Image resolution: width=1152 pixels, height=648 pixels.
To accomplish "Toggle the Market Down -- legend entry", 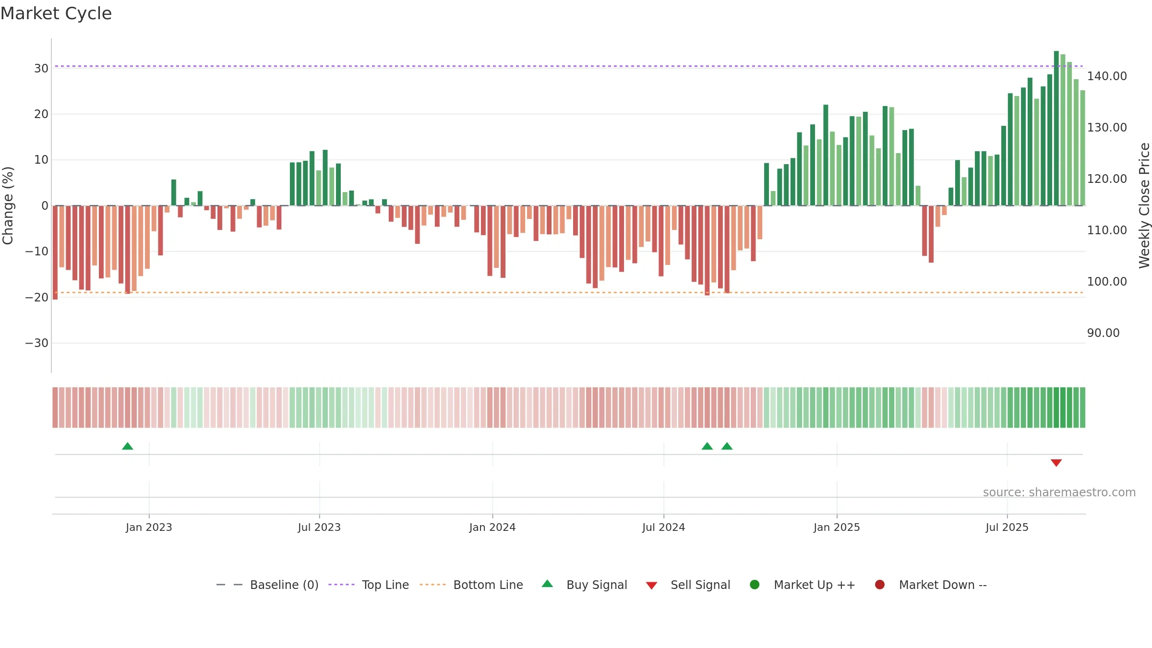I will point(931,585).
